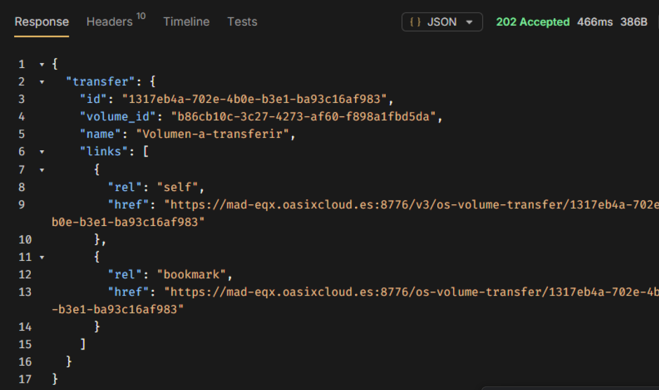Click the curly braces icon beside JSON
The width and height of the screenshot is (659, 390).
coord(416,22)
